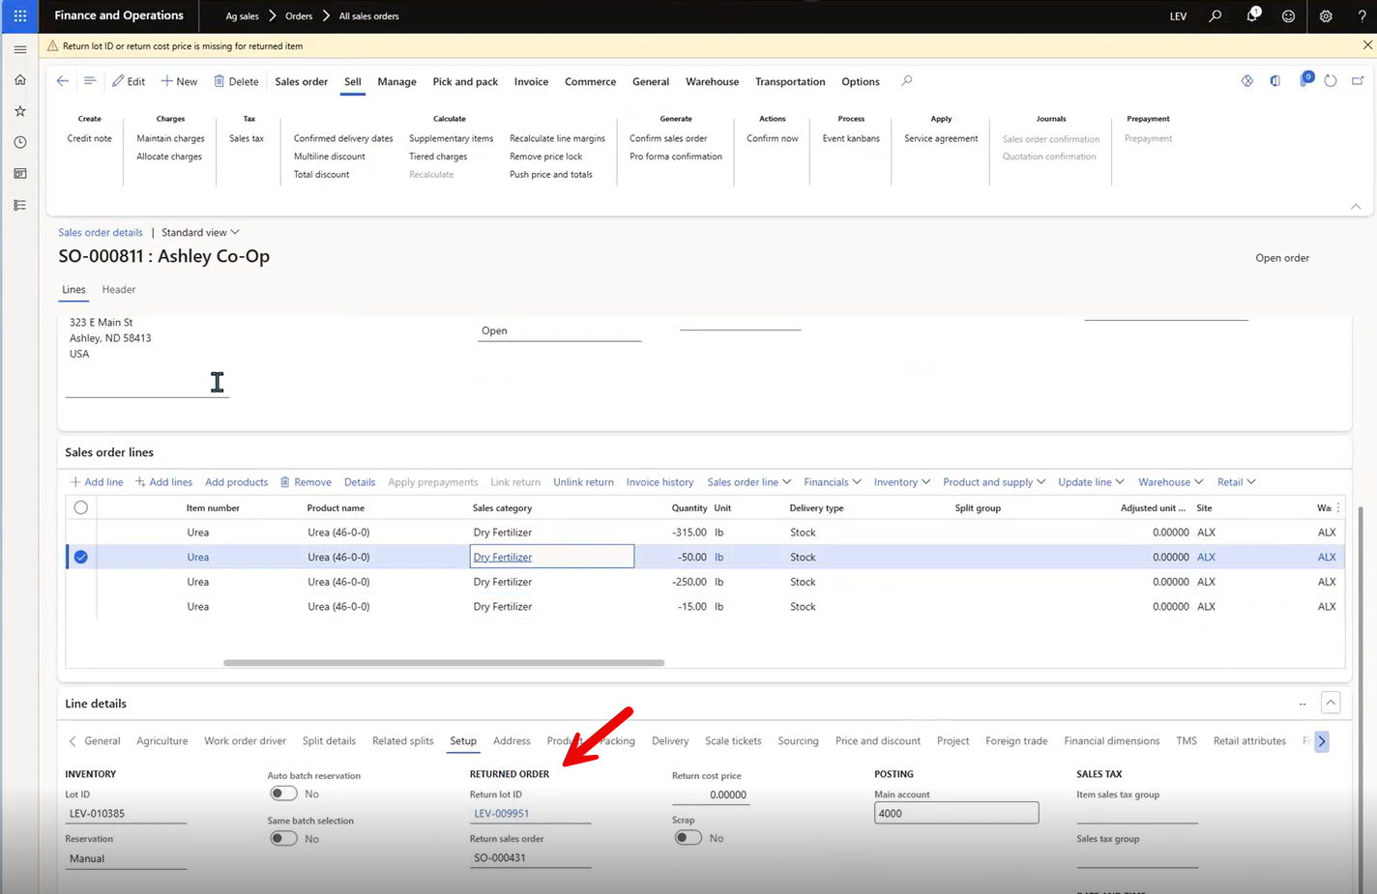Open help question mark icon
1377x894 pixels.
1362,15
